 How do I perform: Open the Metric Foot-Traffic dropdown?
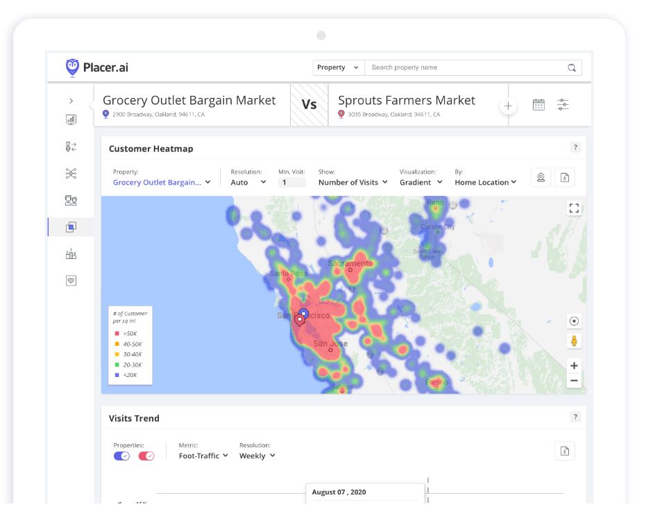(203, 456)
